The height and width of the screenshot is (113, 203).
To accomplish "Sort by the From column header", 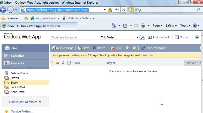I will [77, 63].
